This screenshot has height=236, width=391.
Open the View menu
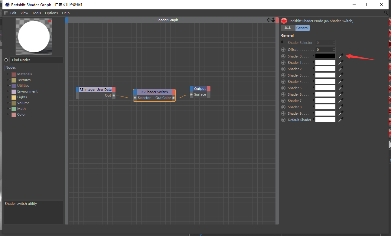(x=24, y=13)
